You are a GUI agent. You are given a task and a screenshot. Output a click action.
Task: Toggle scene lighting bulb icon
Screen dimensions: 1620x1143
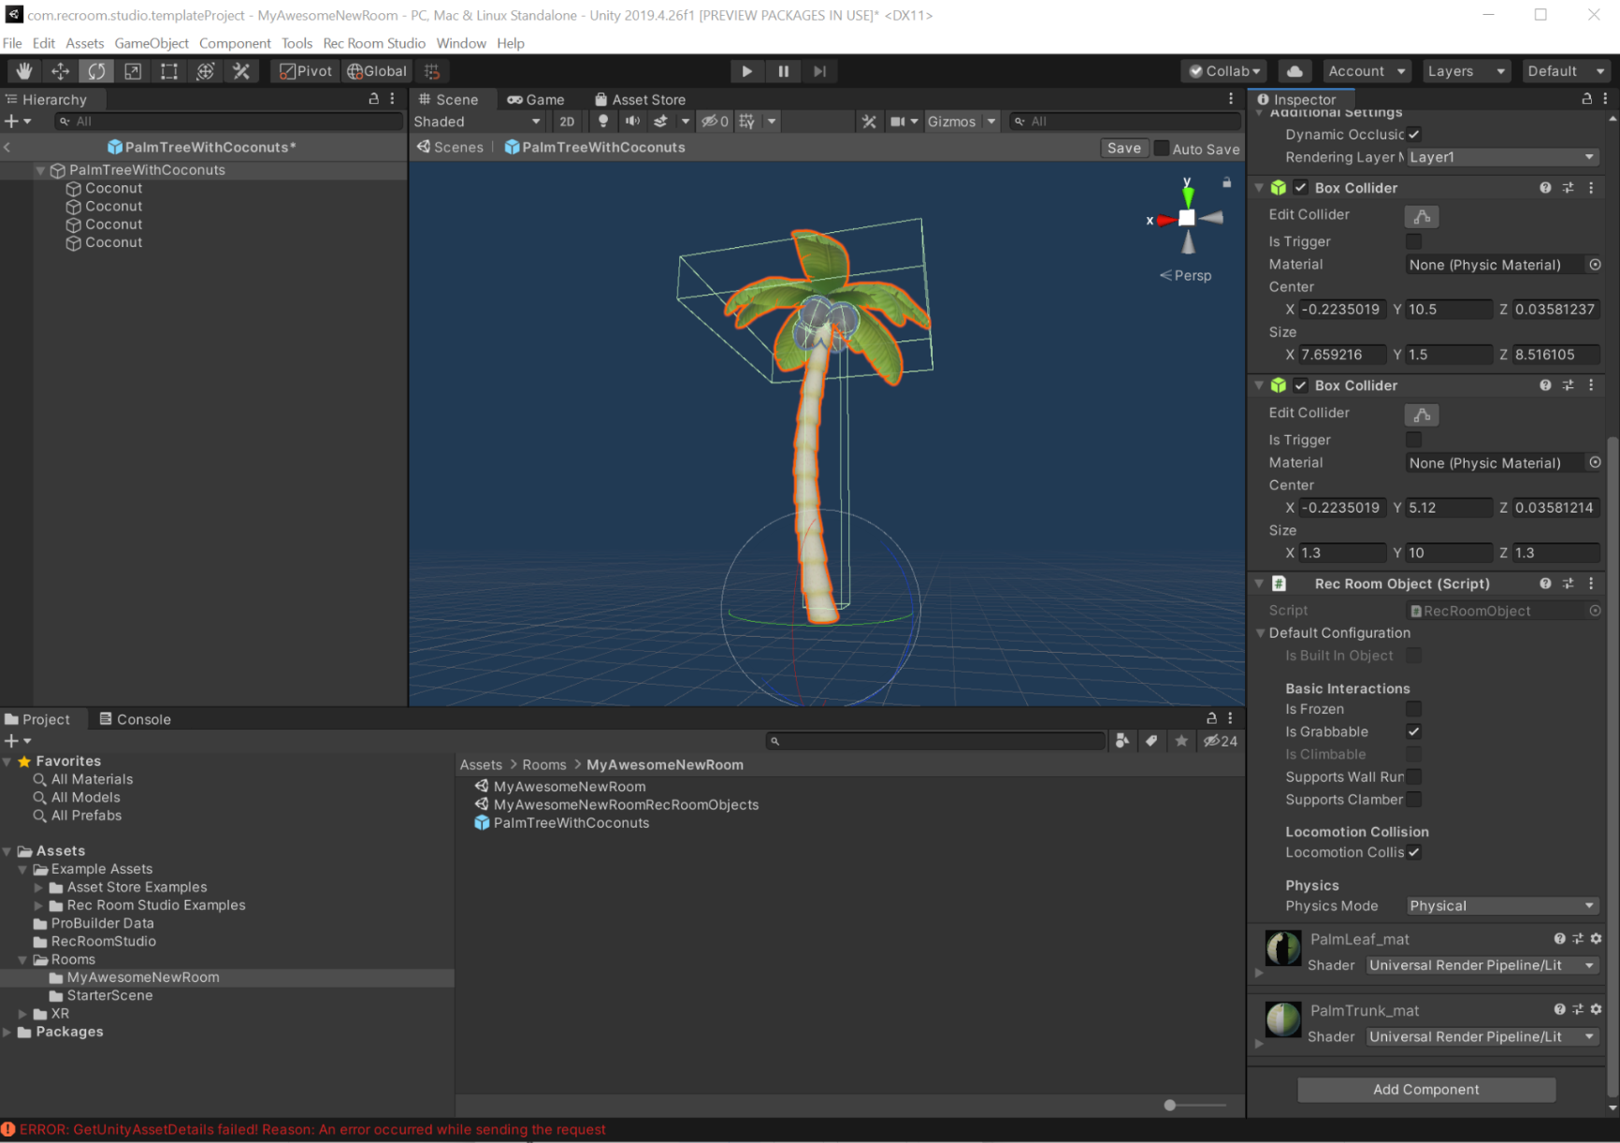[x=603, y=122]
